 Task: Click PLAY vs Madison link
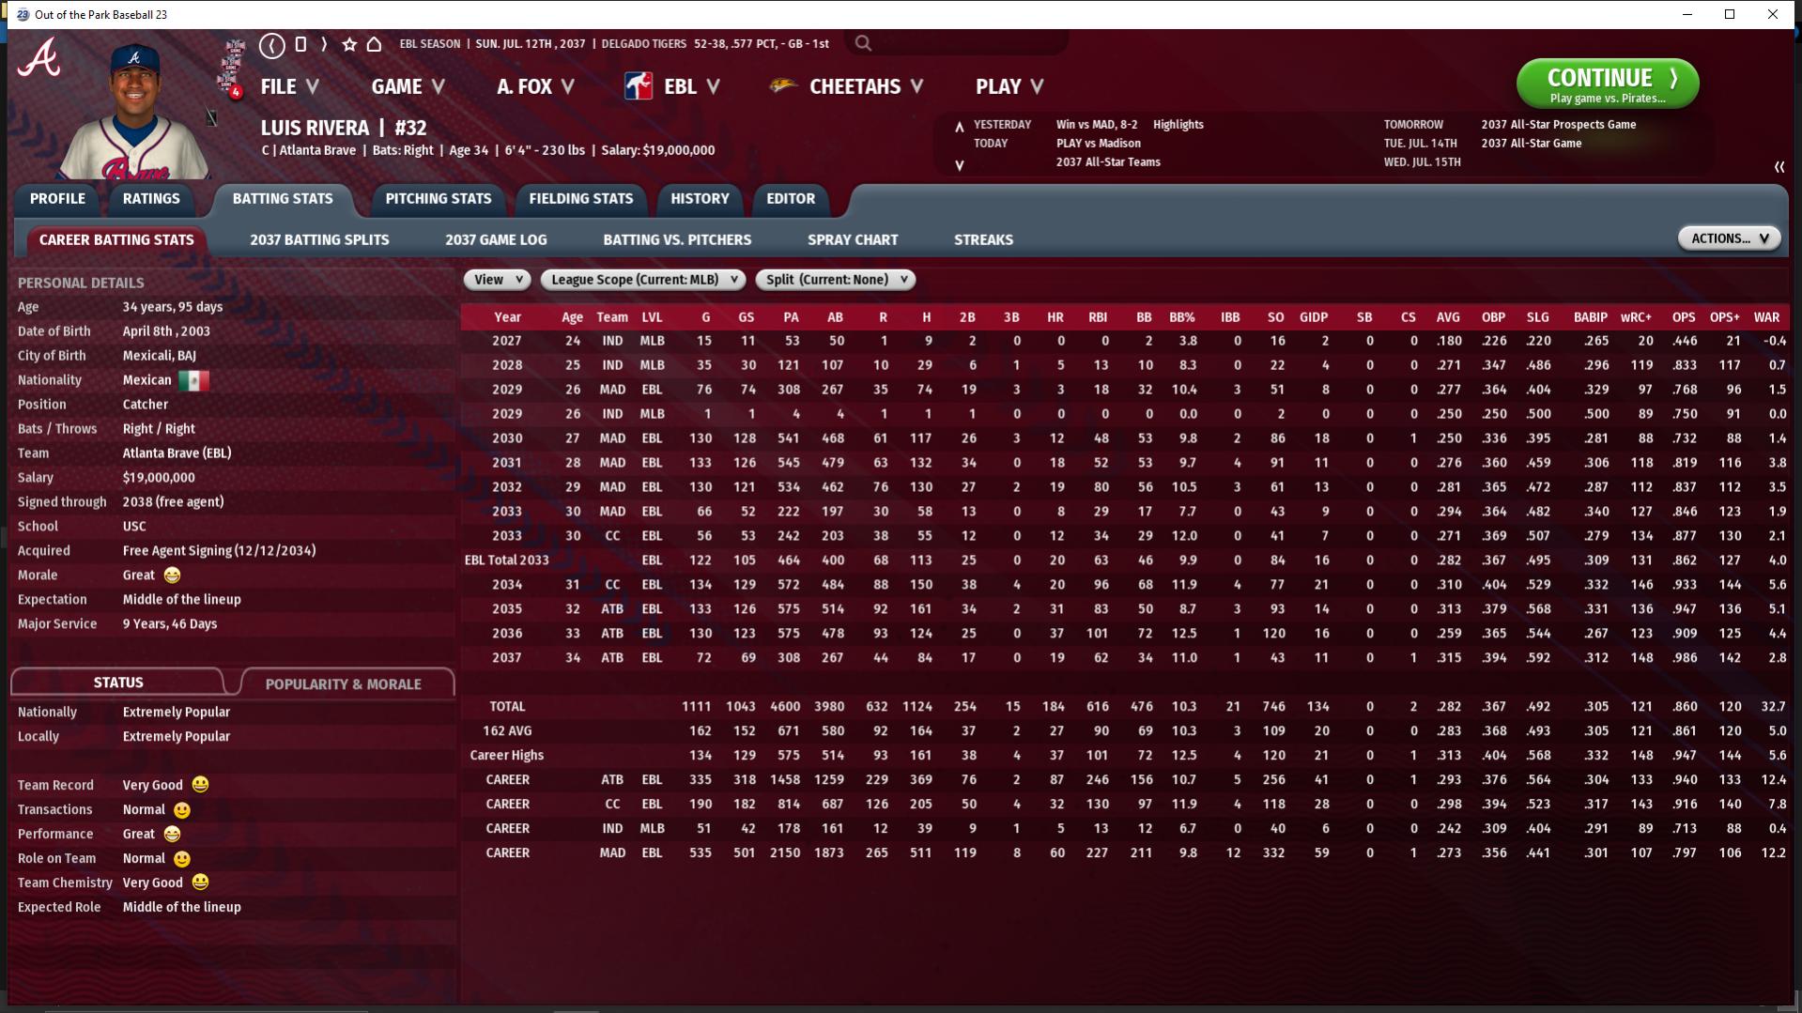click(1098, 144)
